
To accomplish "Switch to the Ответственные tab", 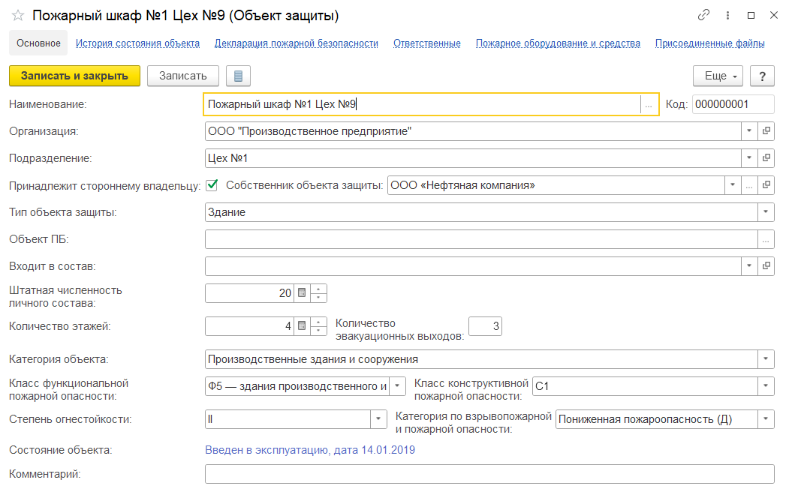I will 426,43.
